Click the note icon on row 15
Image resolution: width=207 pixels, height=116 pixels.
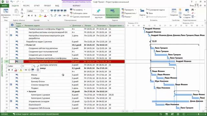(11, 35)
